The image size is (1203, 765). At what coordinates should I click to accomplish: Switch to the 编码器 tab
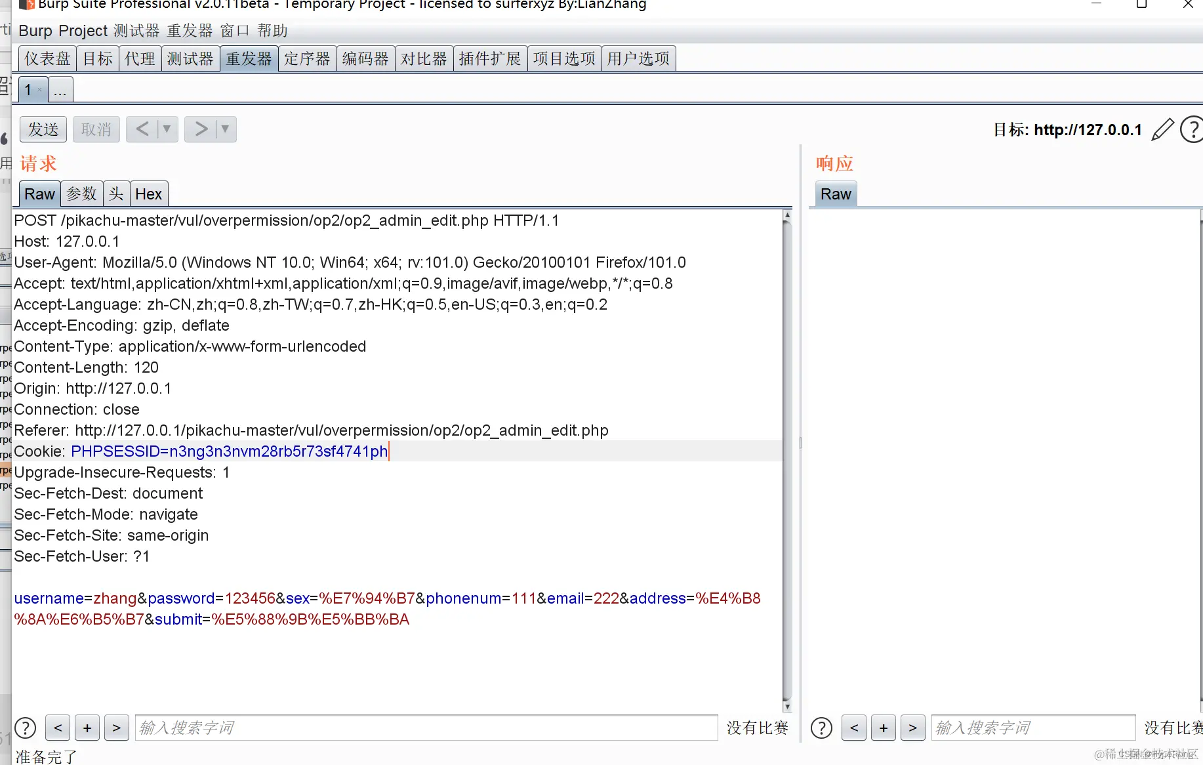pos(365,58)
